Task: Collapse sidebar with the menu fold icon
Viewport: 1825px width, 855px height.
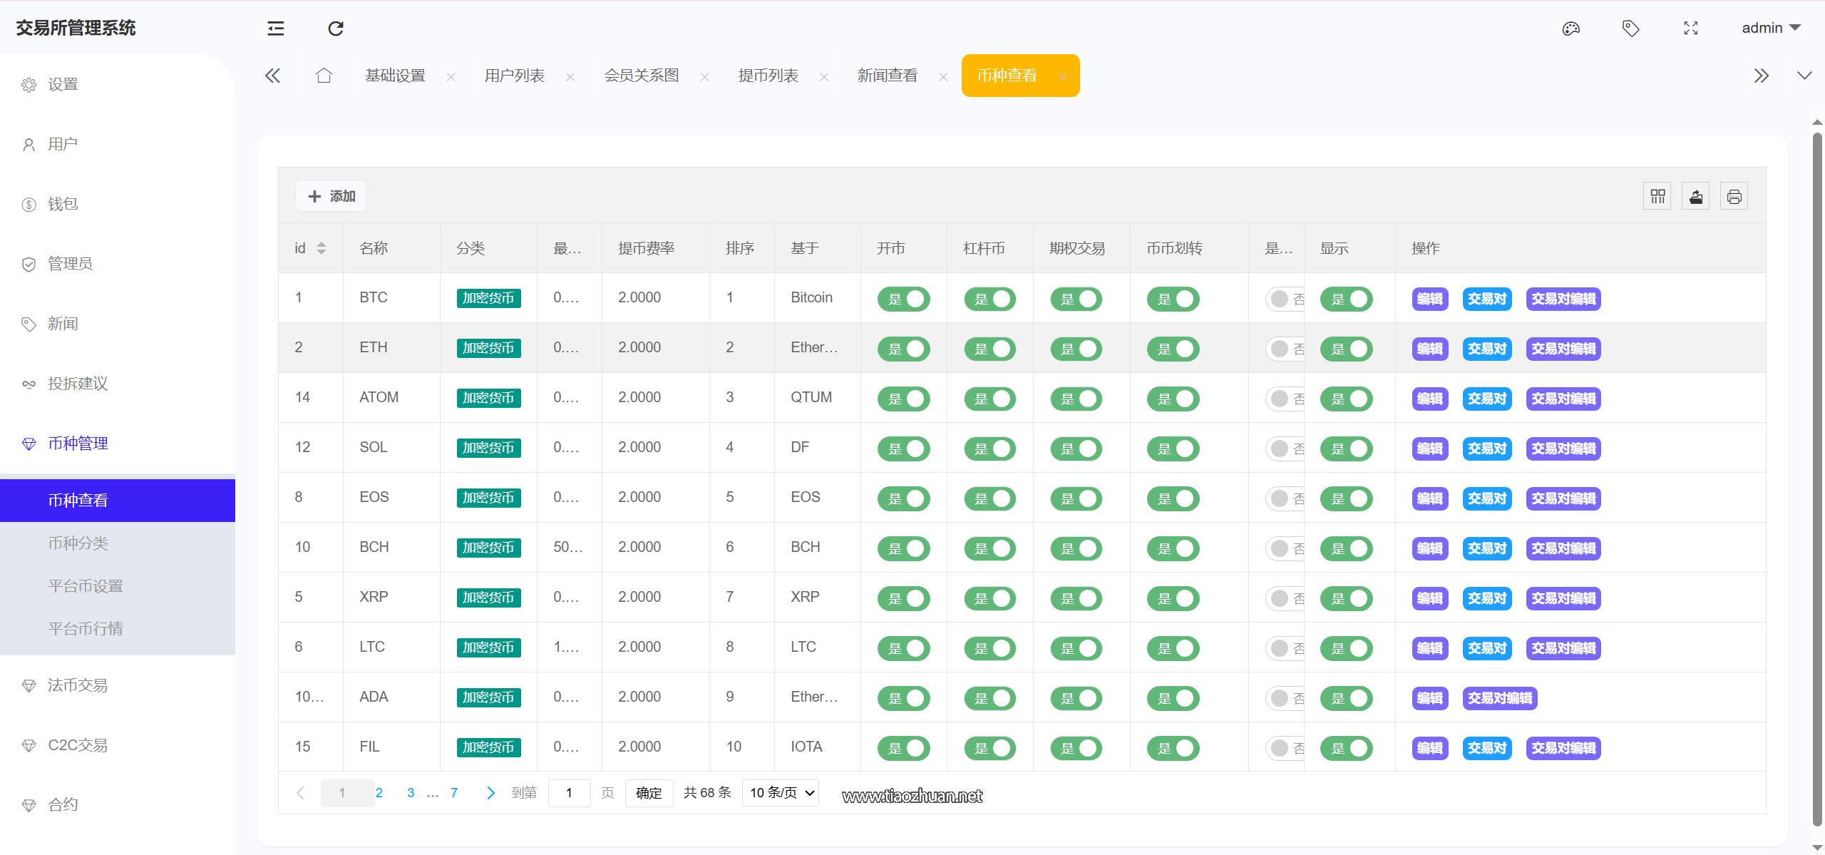Action: [276, 29]
